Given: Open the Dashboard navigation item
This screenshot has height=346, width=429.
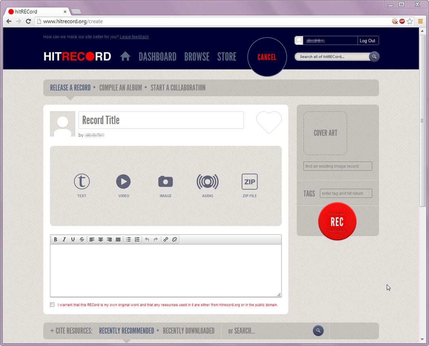Looking at the screenshot, I should coord(157,56).
